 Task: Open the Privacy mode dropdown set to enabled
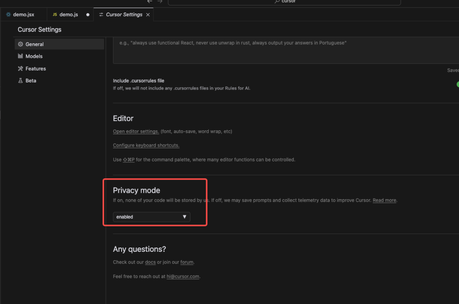click(152, 217)
